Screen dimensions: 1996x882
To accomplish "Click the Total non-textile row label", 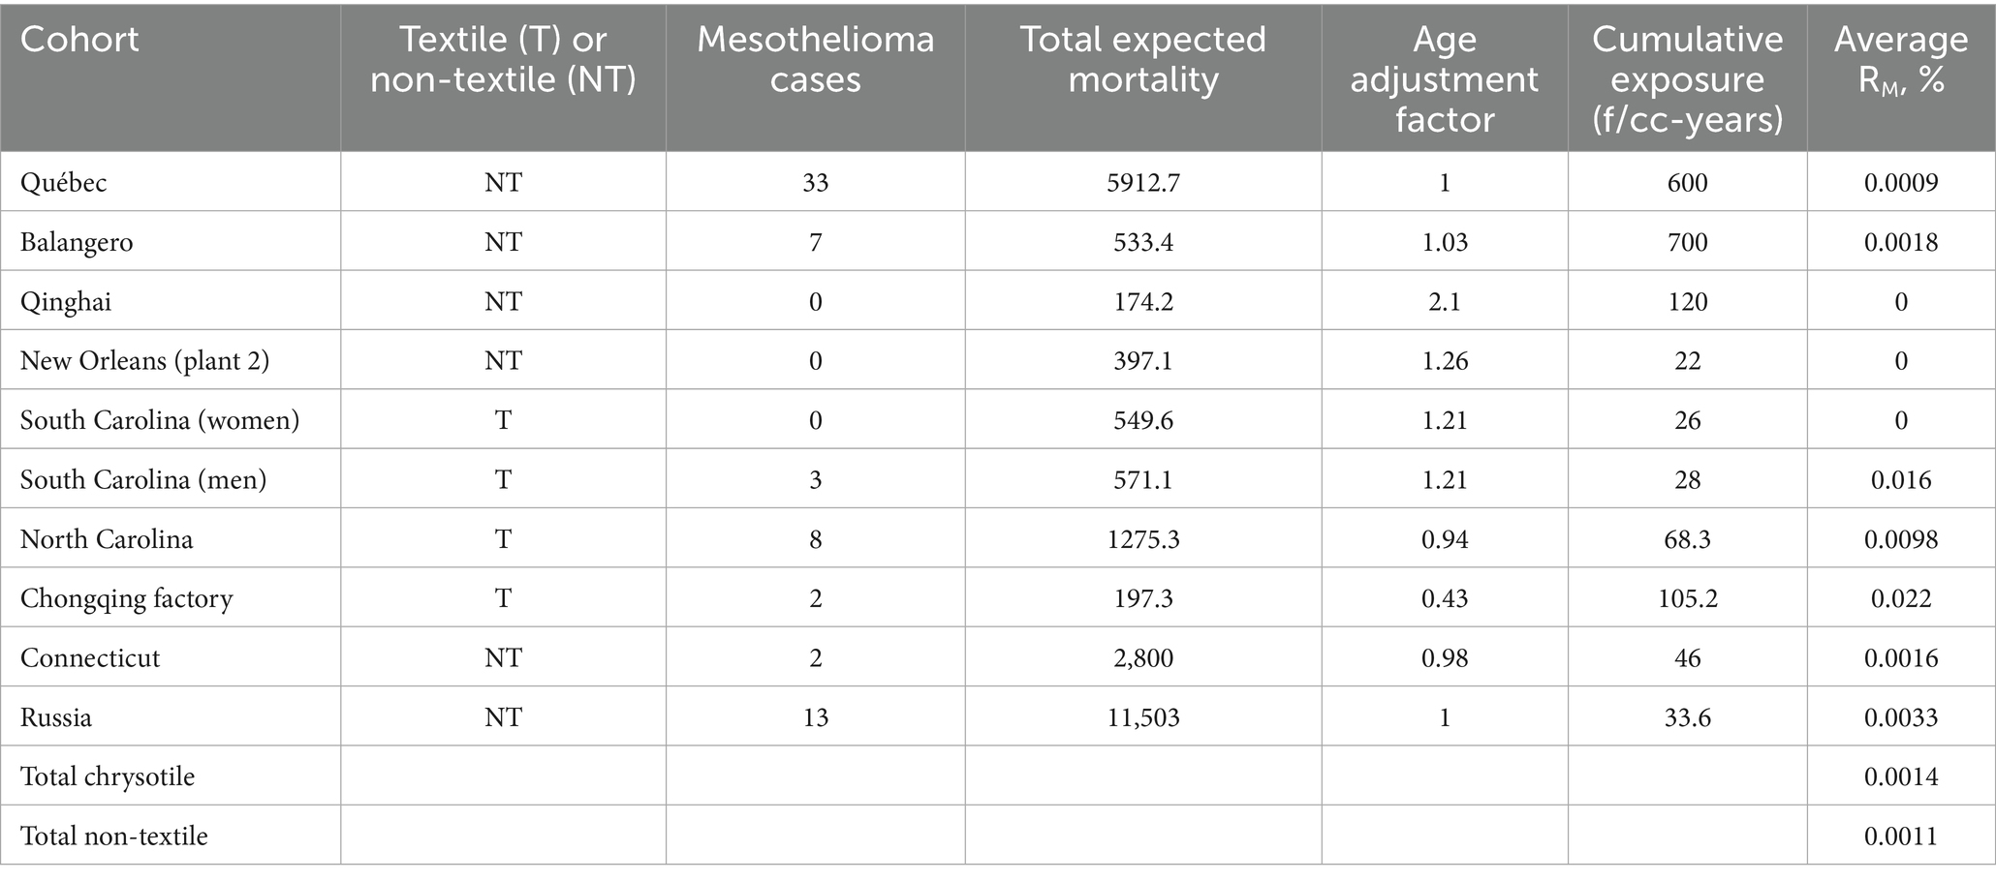I will (114, 836).
